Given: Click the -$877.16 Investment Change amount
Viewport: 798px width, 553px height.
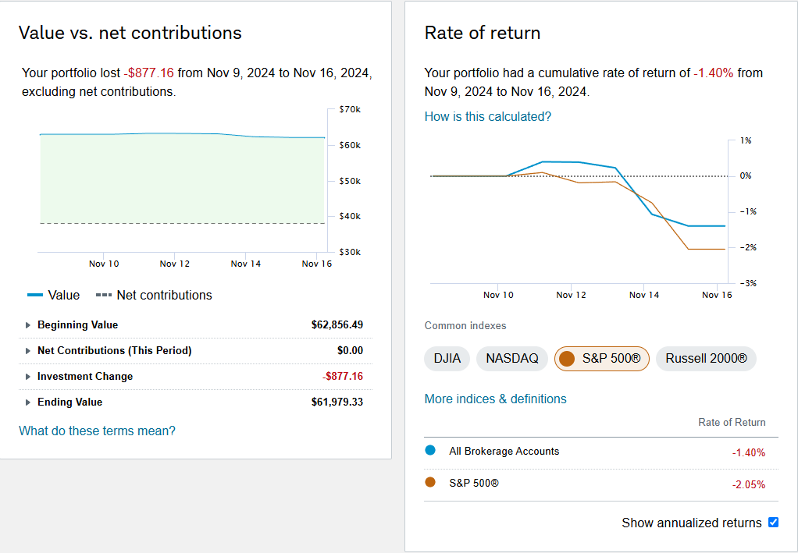Looking at the screenshot, I should click(342, 377).
